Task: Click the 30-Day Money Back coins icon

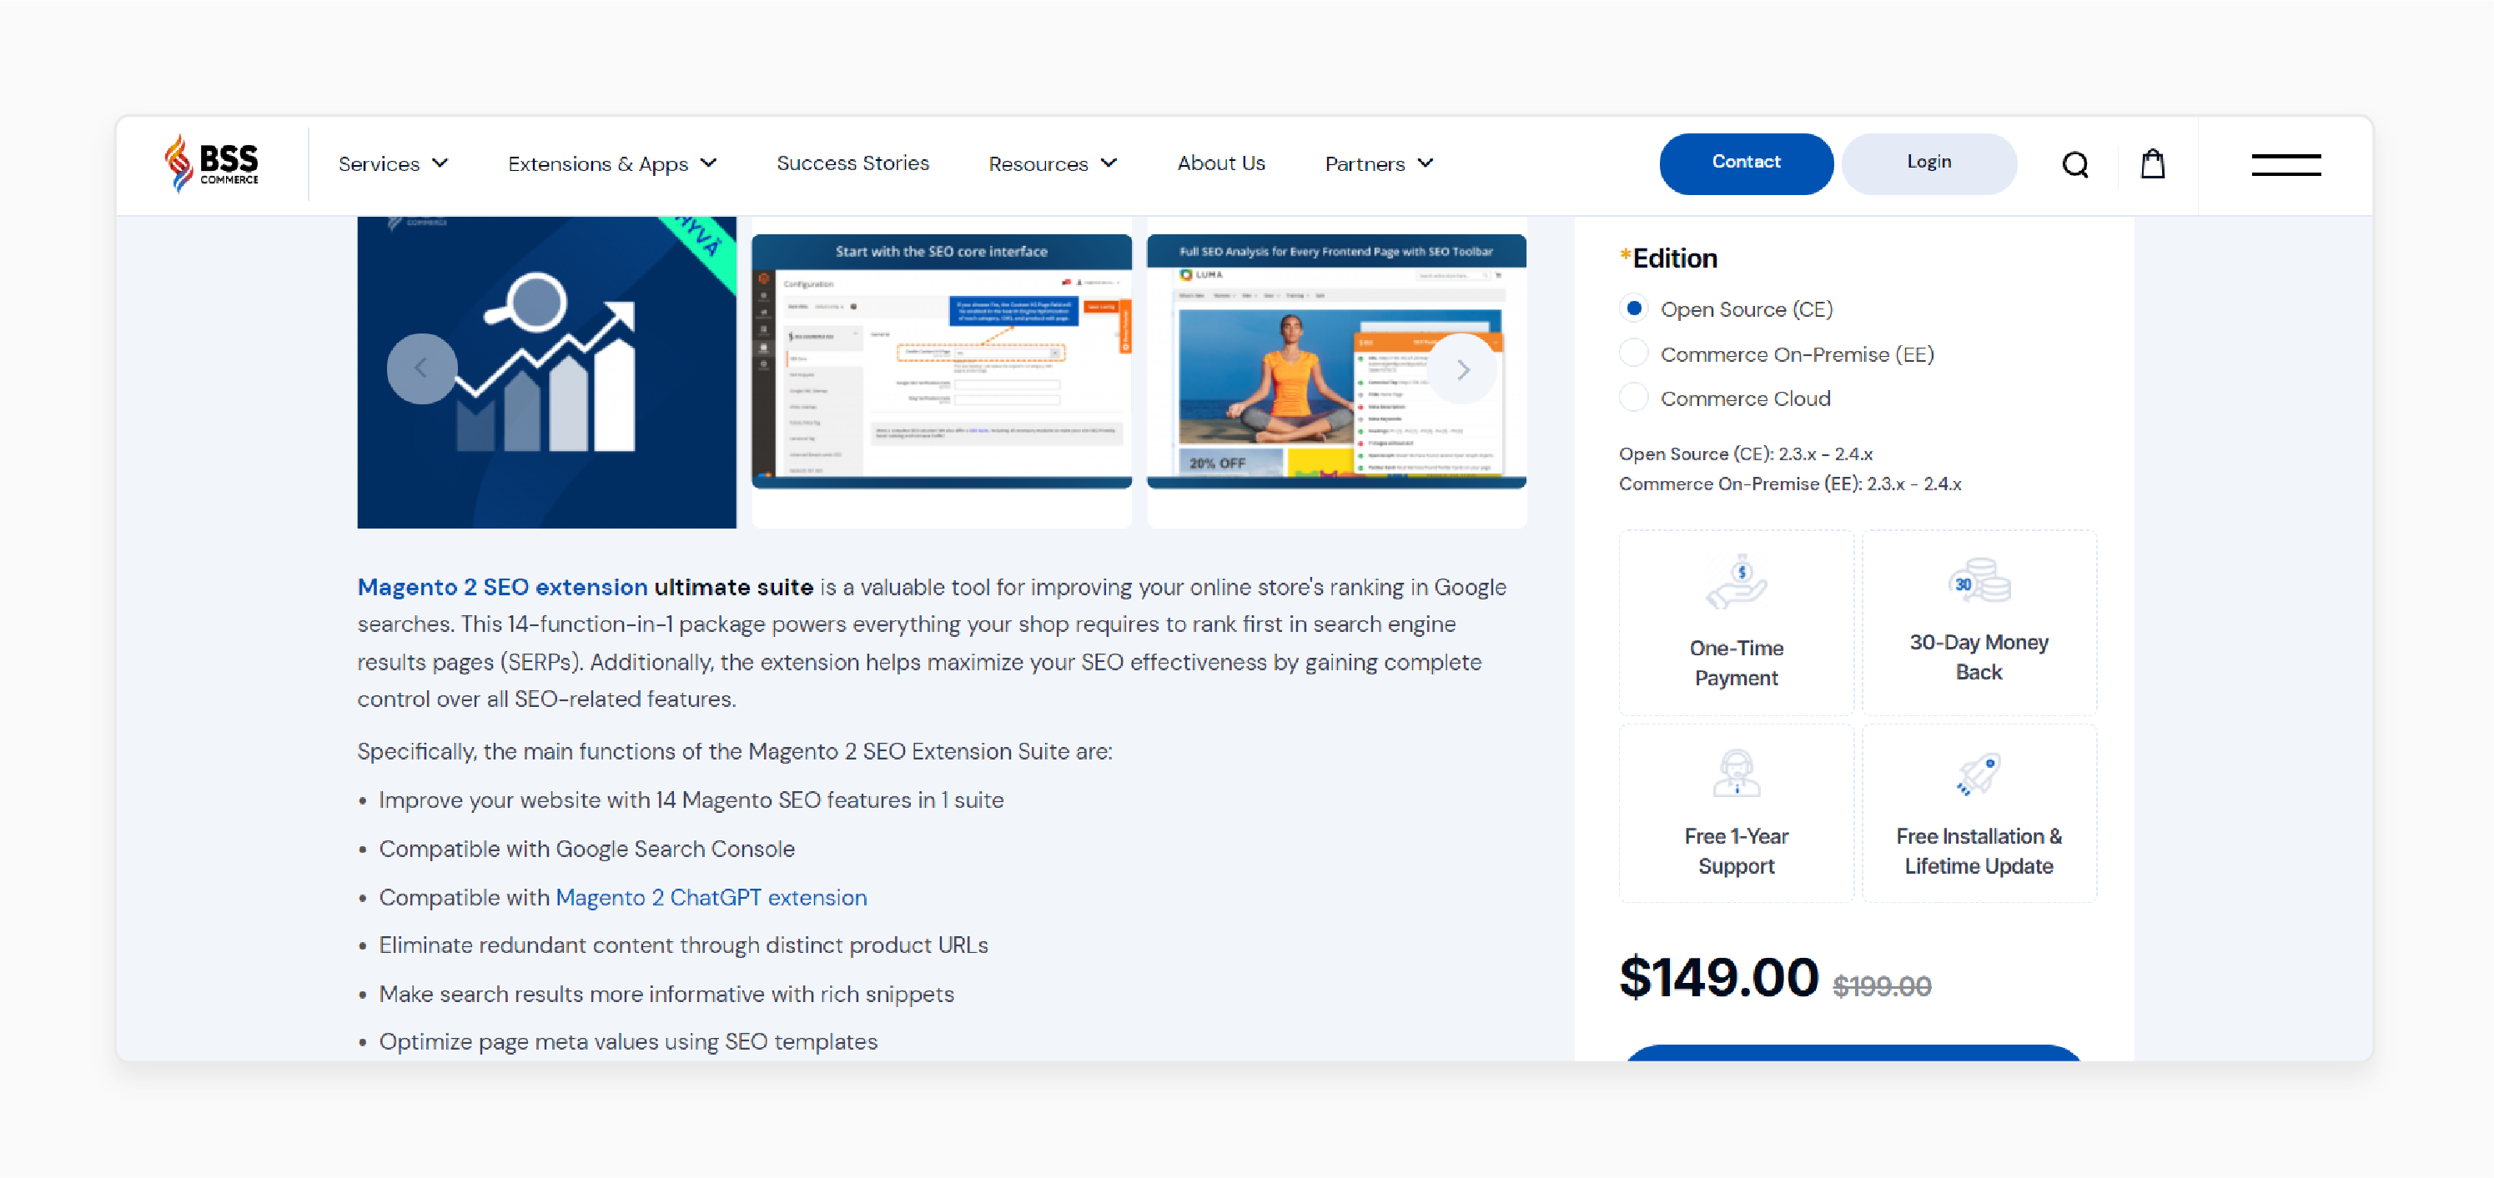Action: [1979, 579]
